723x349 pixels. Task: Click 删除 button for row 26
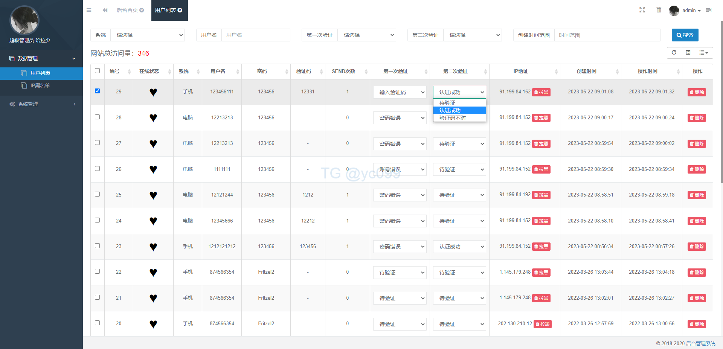pos(697,169)
